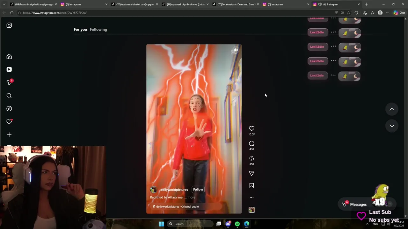Viewport: 408px width, 229px height.
Task: Click the dollyworldpictures profile avatar
Action: [x=153, y=190]
